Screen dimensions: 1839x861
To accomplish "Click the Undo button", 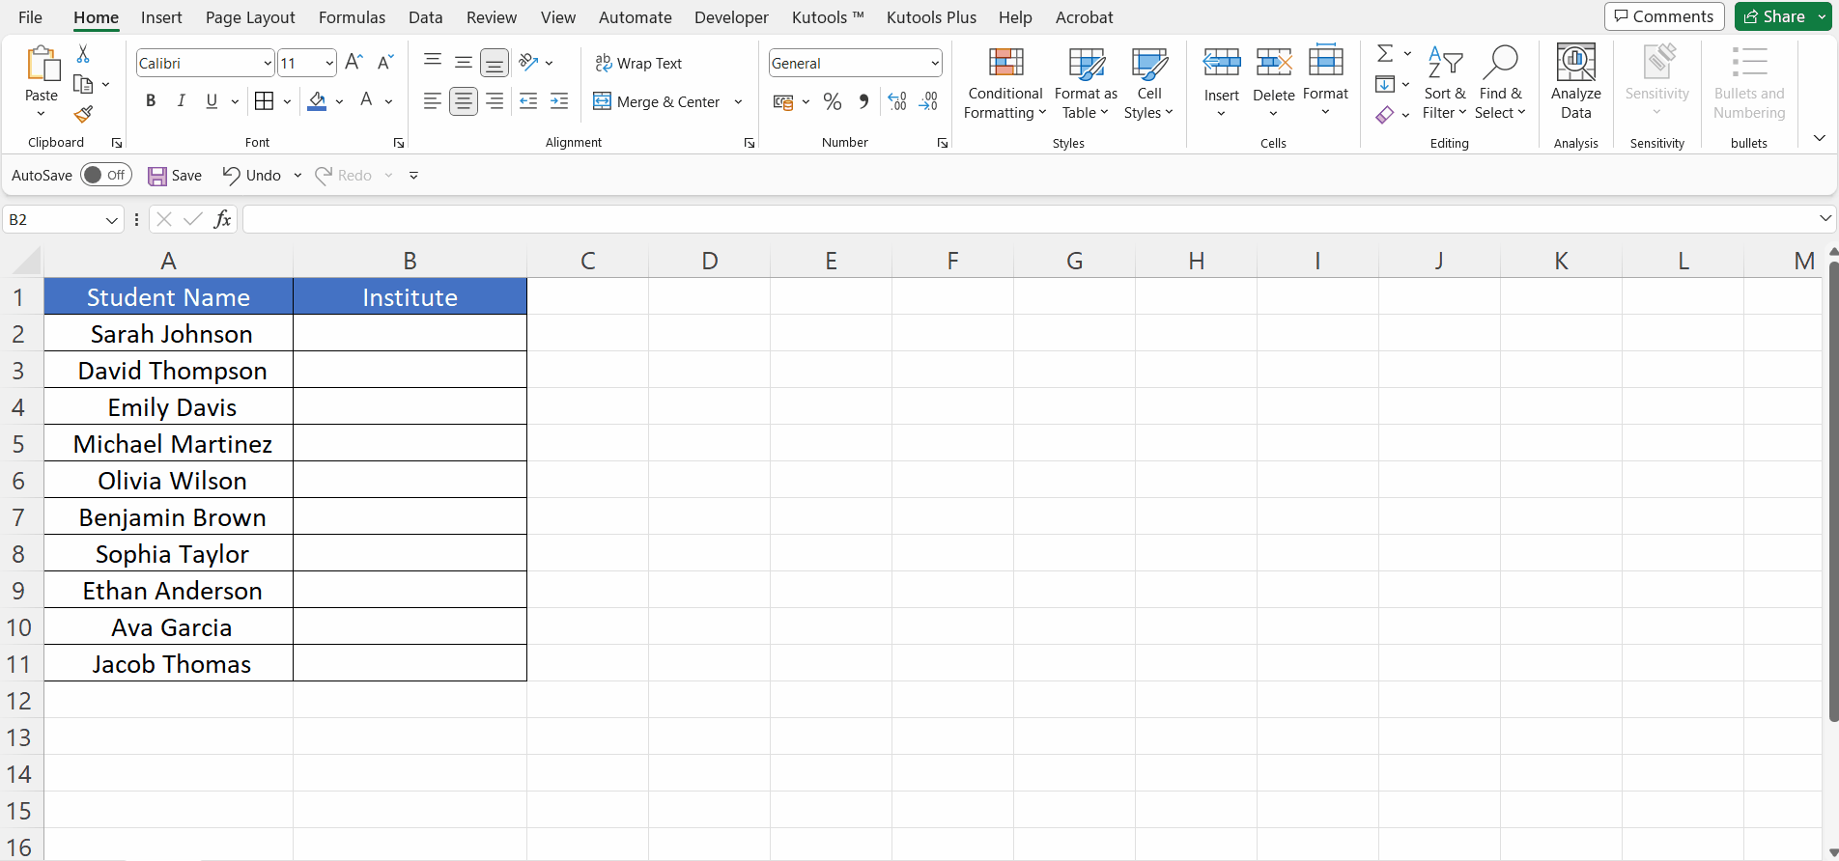I will [252, 175].
